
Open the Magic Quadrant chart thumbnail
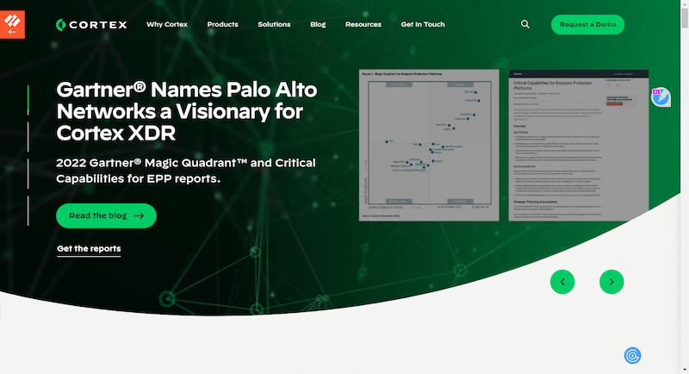point(429,145)
